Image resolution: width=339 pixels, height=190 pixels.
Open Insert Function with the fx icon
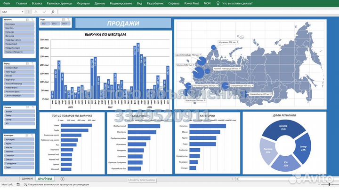point(53,12)
